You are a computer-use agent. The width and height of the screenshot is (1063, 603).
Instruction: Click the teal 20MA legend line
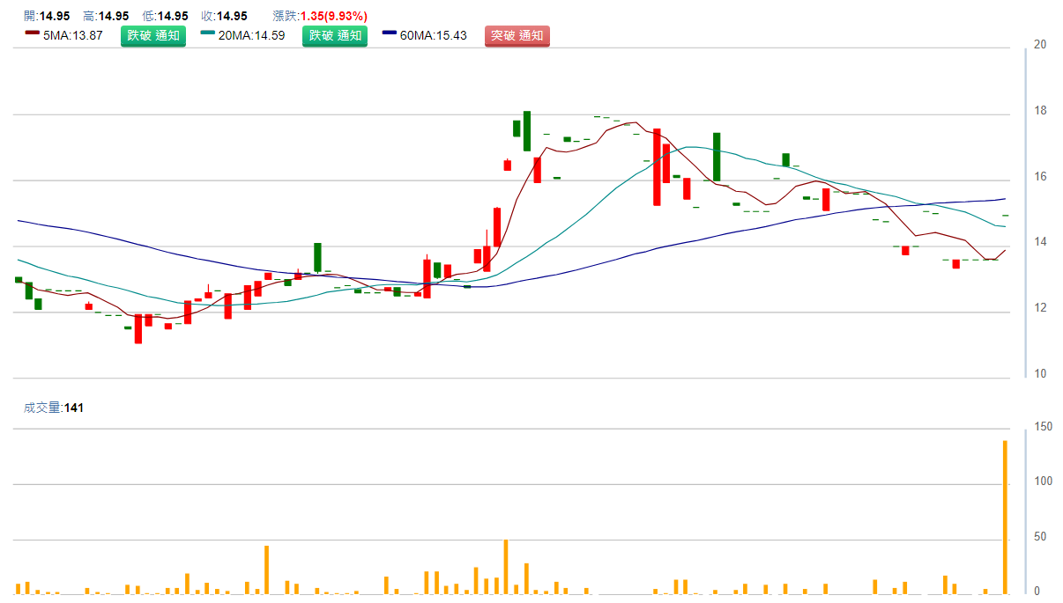(208, 33)
